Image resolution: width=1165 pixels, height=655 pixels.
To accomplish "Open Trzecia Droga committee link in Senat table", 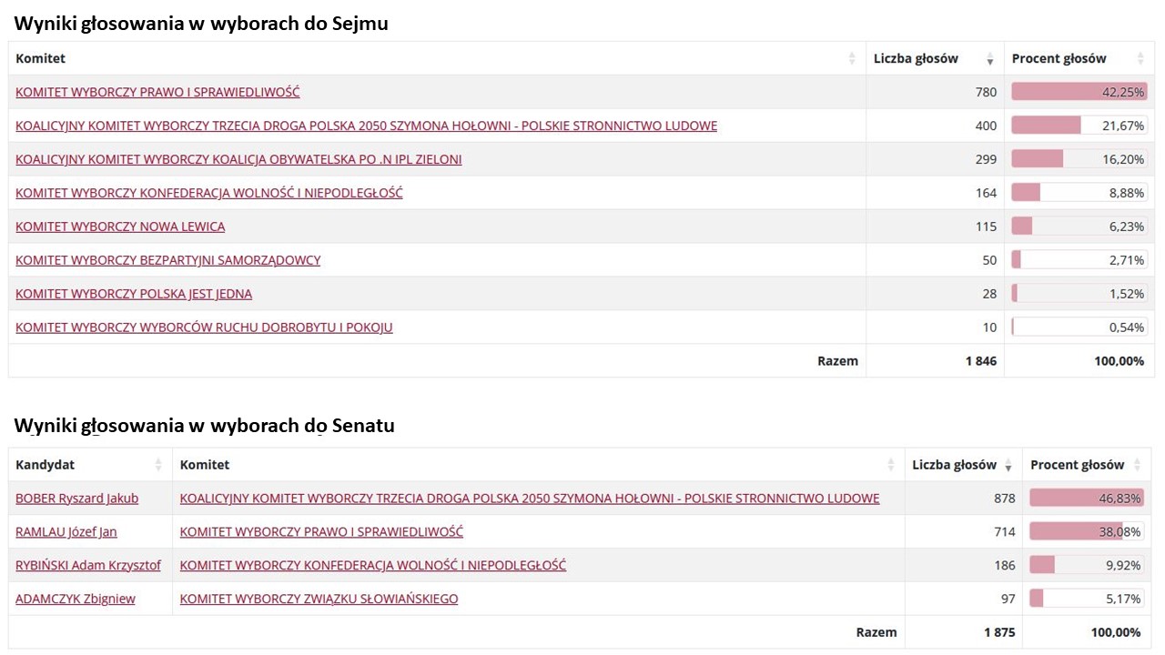I will click(530, 499).
